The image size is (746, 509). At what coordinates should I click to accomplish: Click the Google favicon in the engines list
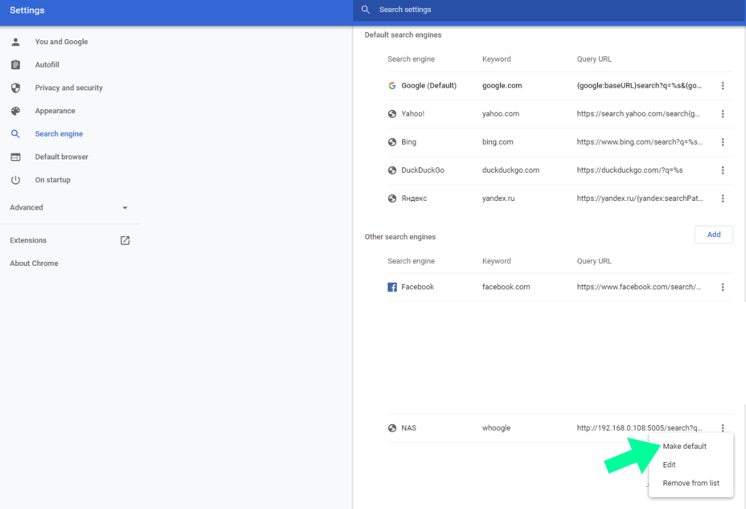tap(392, 85)
